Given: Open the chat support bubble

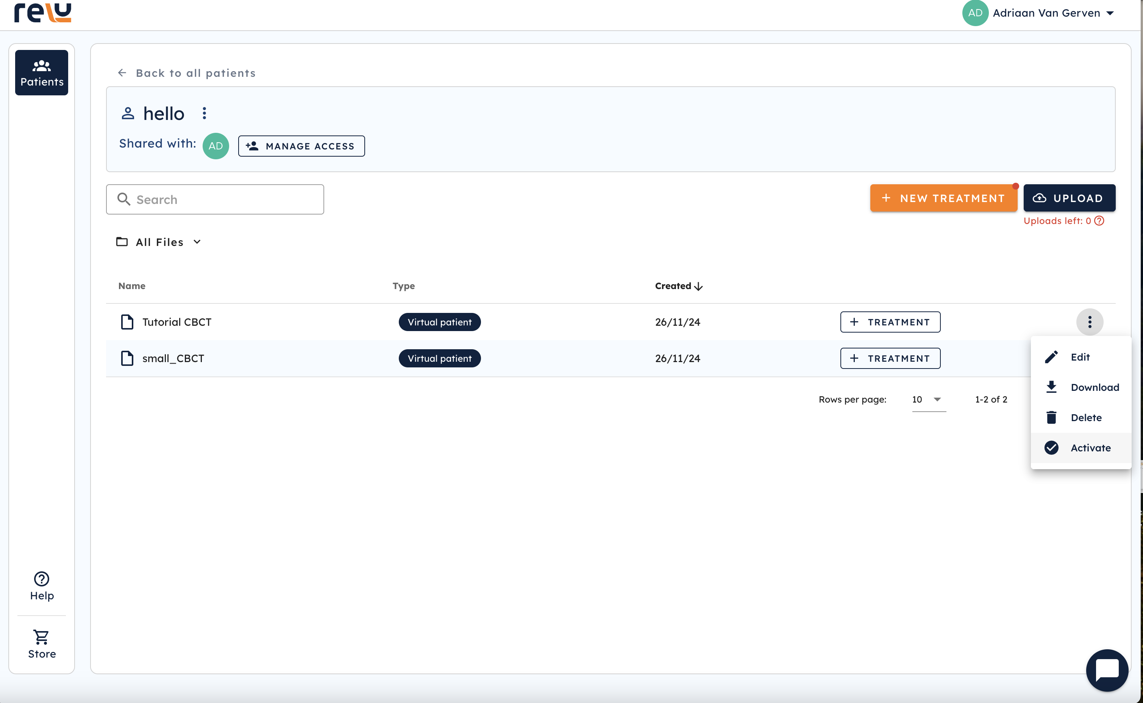Looking at the screenshot, I should click(x=1107, y=670).
